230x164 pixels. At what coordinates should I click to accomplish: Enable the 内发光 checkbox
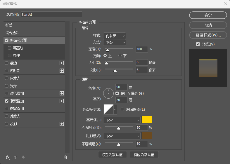click(7, 78)
